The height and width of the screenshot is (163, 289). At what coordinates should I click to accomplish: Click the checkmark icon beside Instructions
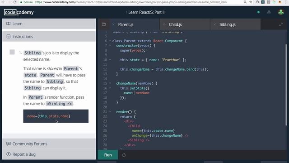coord(9,36)
